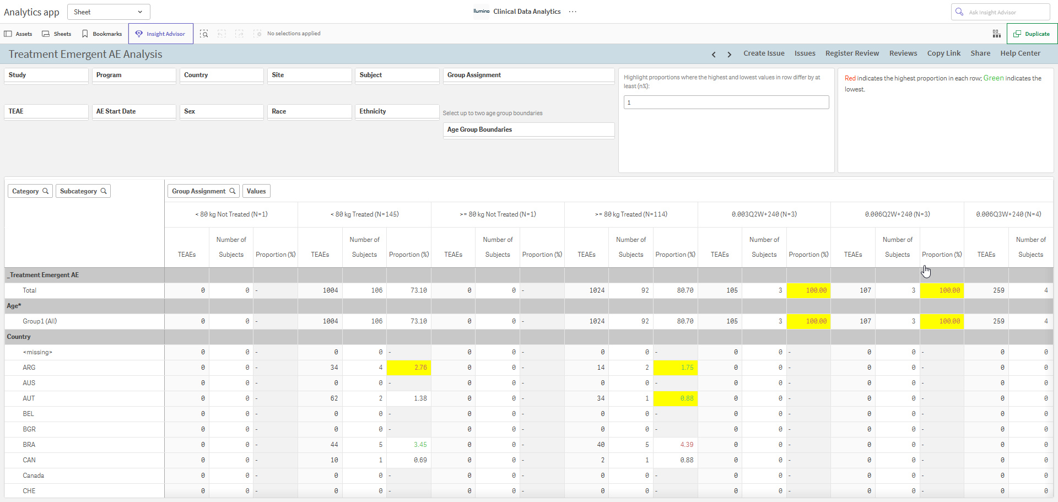Step forward in selections icon
Viewport: 1058px width, 502px height.
click(x=239, y=34)
